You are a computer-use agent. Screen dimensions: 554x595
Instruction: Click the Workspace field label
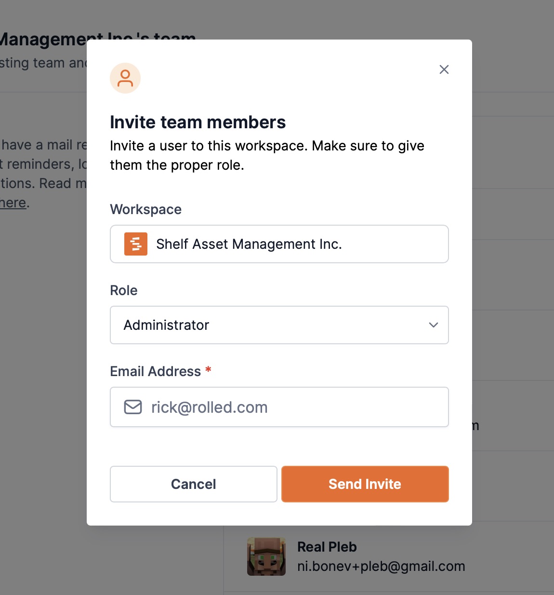pyautogui.click(x=145, y=209)
